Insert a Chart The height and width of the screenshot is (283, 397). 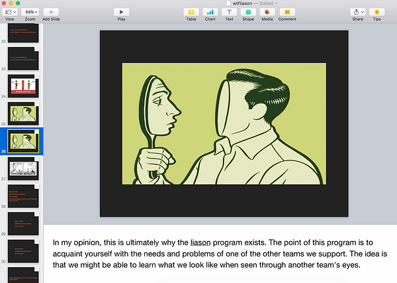(x=210, y=12)
